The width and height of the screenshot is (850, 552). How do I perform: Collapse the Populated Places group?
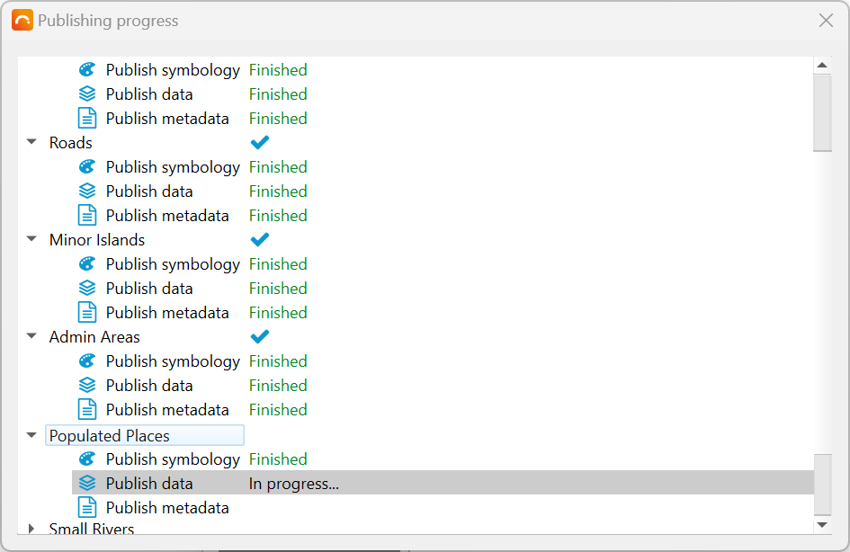coord(31,434)
